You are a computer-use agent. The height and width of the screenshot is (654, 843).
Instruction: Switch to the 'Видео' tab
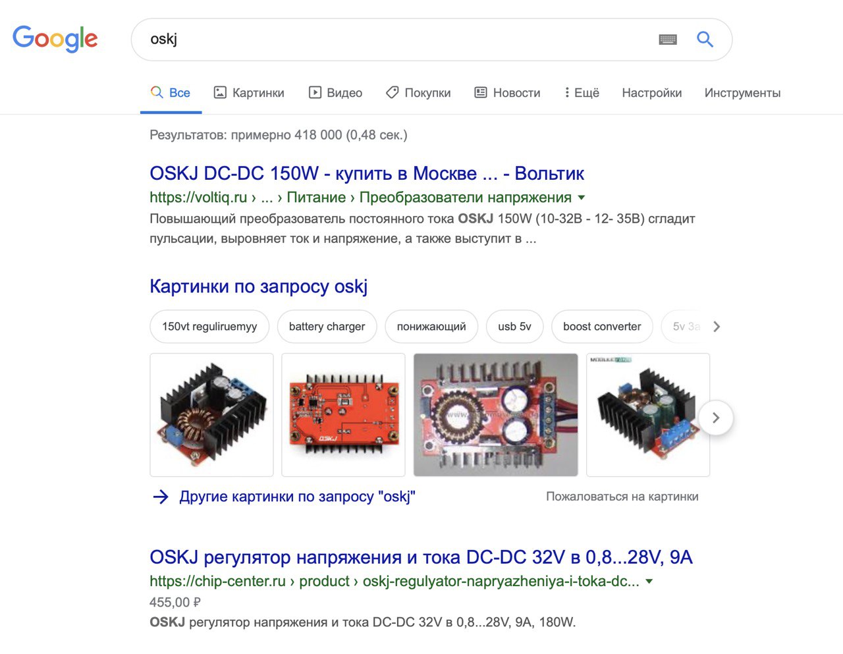[x=335, y=93]
